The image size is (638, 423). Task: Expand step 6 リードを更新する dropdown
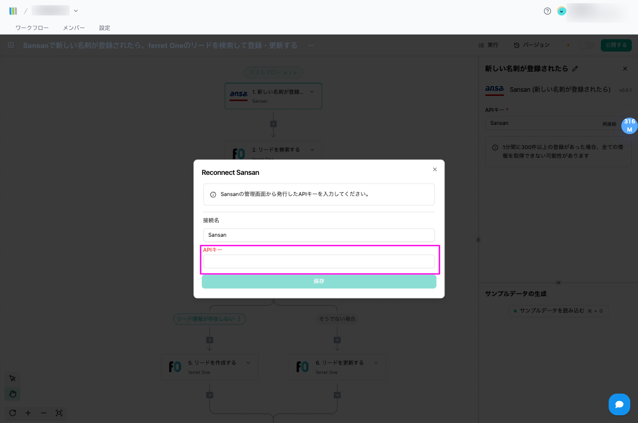(375, 363)
